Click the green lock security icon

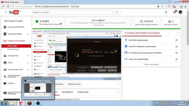[158, 6]
